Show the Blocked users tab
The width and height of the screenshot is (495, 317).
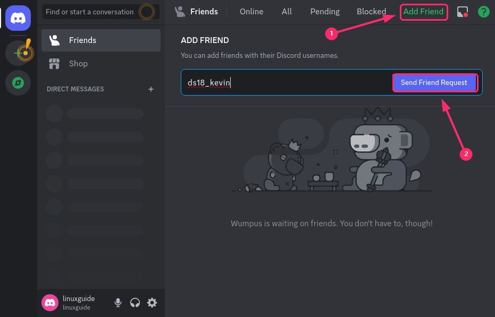[371, 12]
